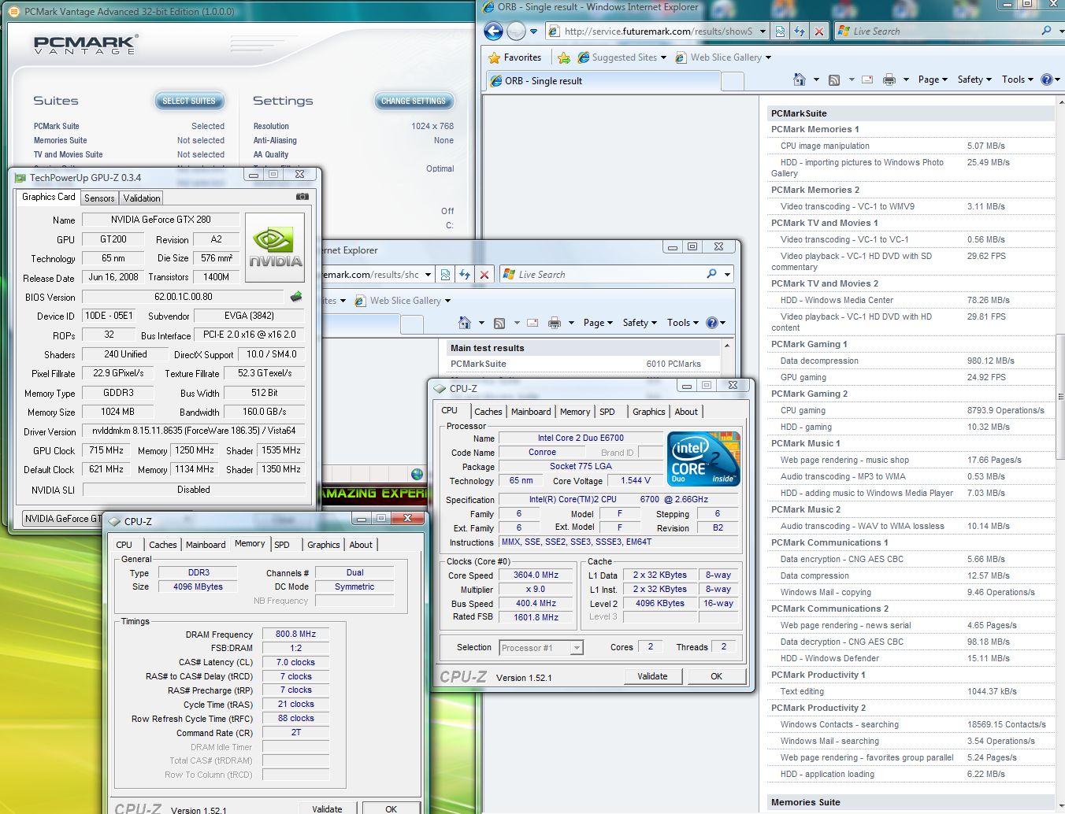Click Help icon in ORB browser command bar
Viewport: 1065px width, 814px height.
1047,80
